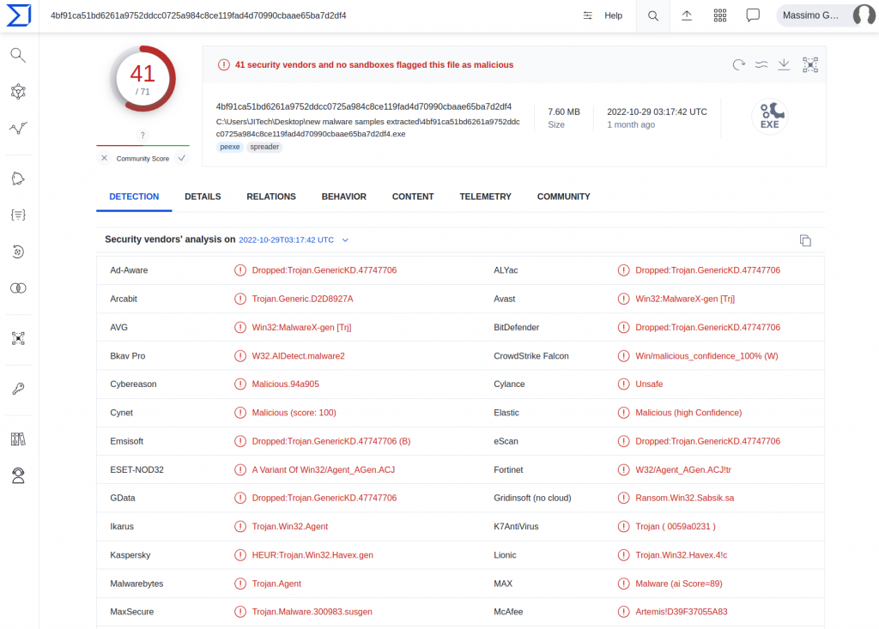Click the Fortinet W32/Agent_AGen.ACJ!tr result
The width and height of the screenshot is (879, 629).
[682, 469]
